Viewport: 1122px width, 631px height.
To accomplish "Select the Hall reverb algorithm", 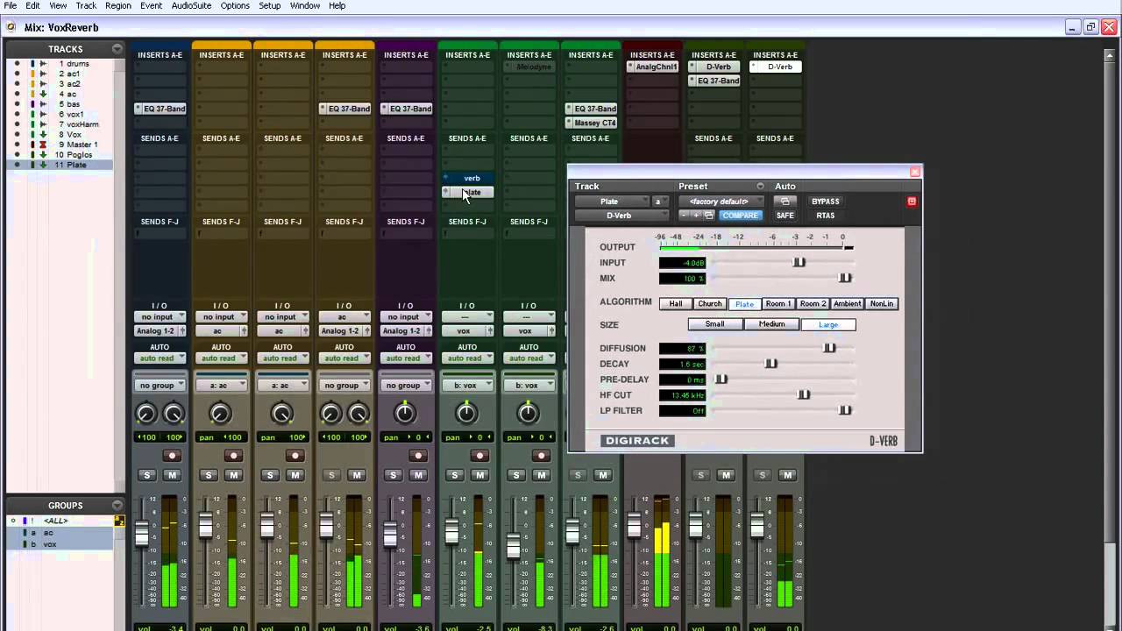I will click(x=676, y=304).
